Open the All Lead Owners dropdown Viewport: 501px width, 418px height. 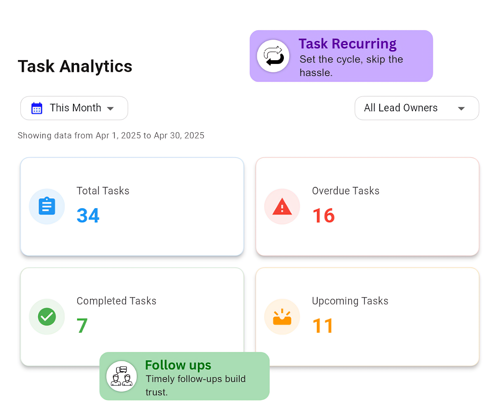tap(417, 108)
